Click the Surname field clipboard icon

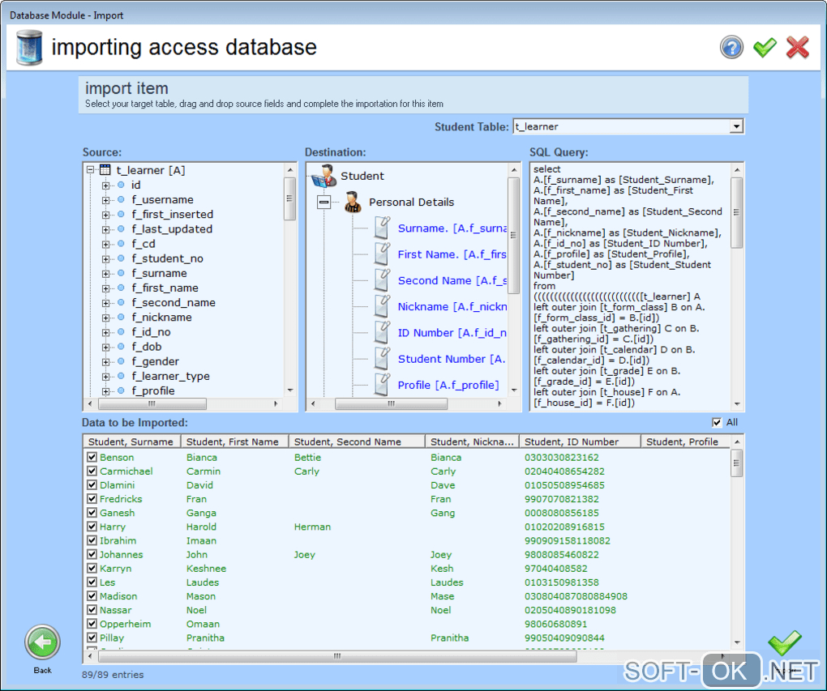tap(383, 228)
